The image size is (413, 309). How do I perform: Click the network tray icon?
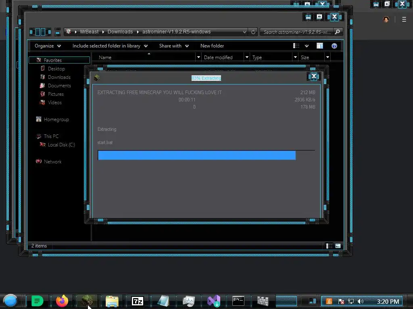pyautogui.click(x=350, y=301)
